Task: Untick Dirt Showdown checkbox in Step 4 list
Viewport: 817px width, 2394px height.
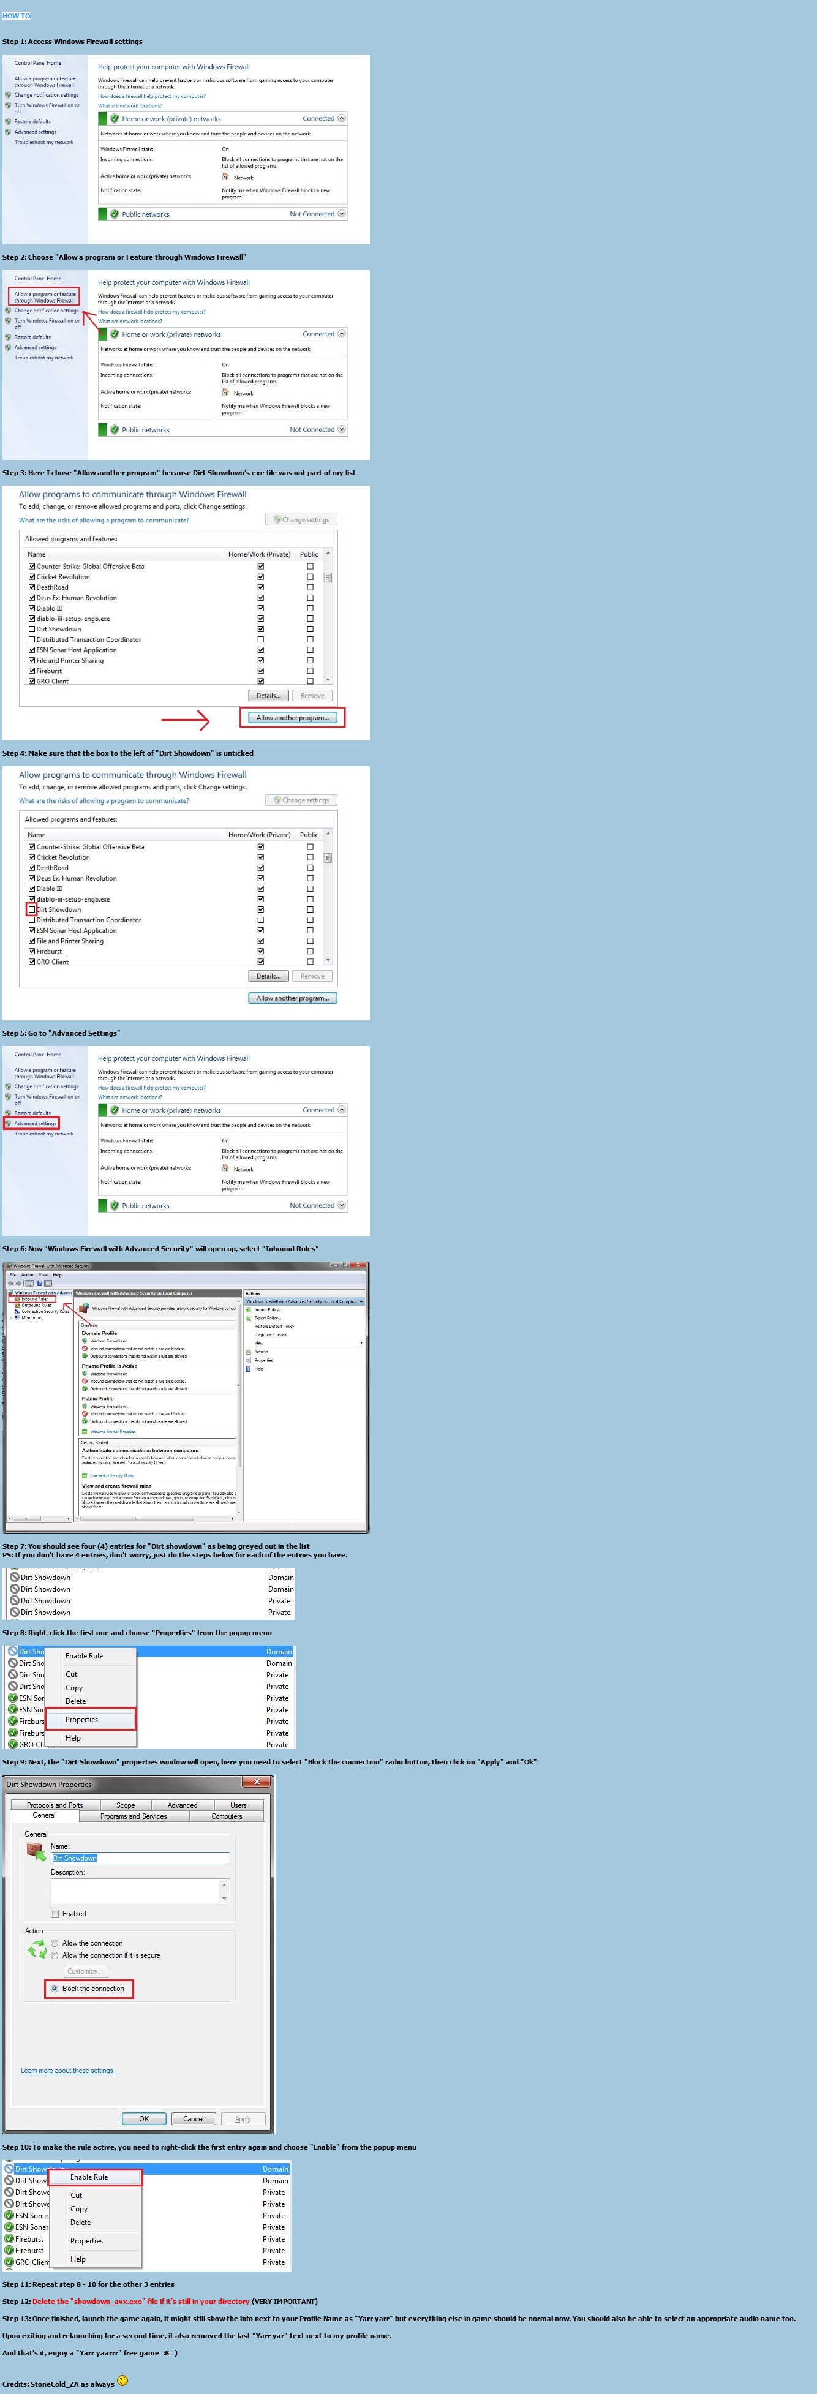Action: [32, 910]
